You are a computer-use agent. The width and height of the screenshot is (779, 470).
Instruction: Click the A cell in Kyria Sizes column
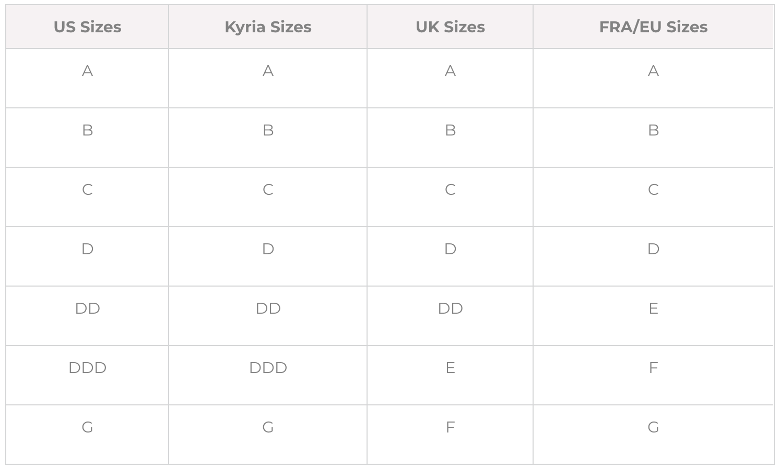[x=268, y=79]
